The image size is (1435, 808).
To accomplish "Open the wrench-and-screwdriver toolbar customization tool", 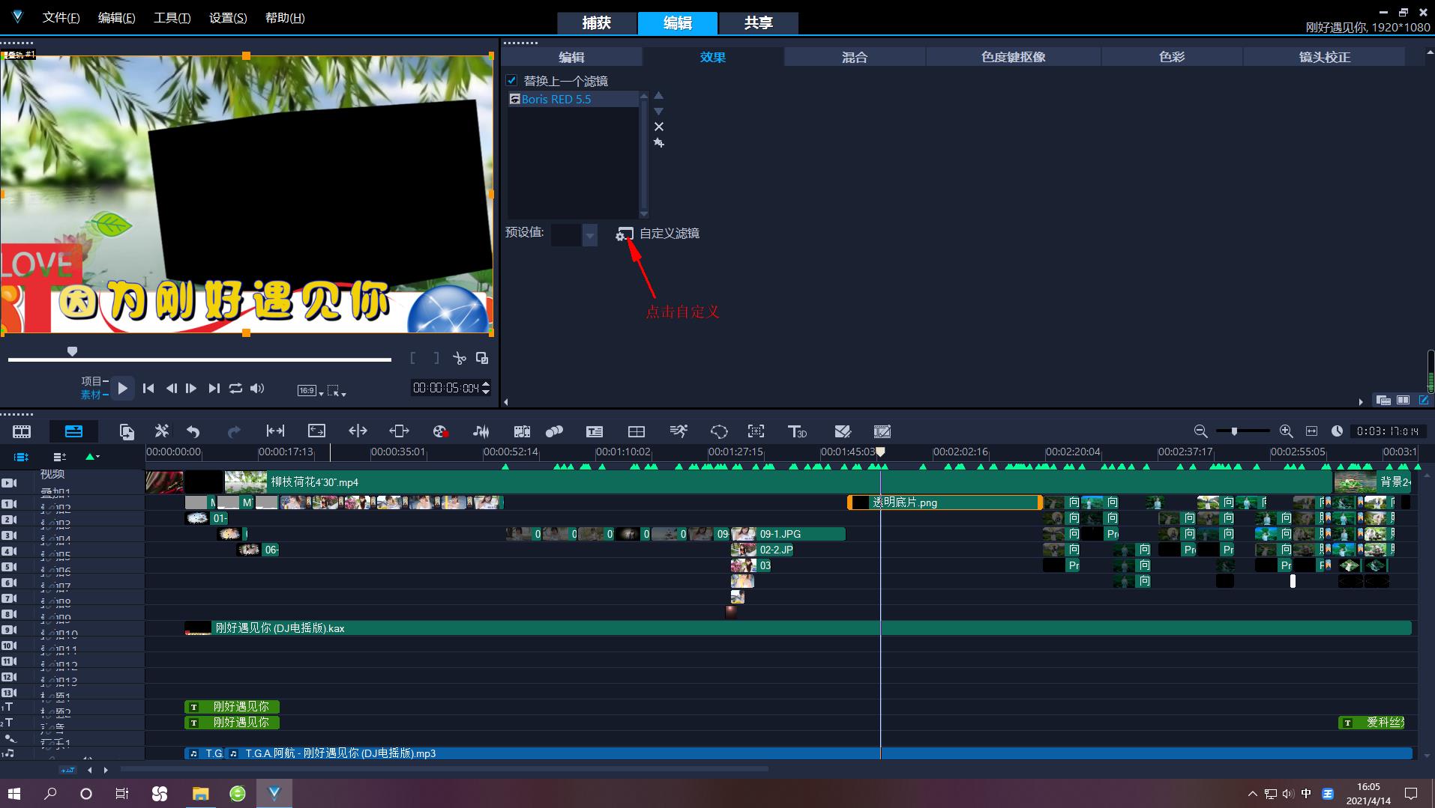I will point(161,431).
